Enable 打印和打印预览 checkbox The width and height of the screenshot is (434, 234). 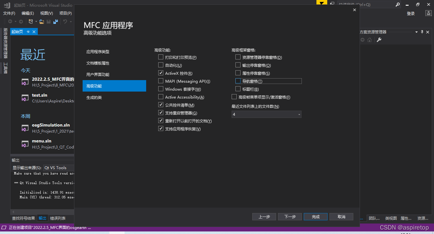[x=161, y=57]
